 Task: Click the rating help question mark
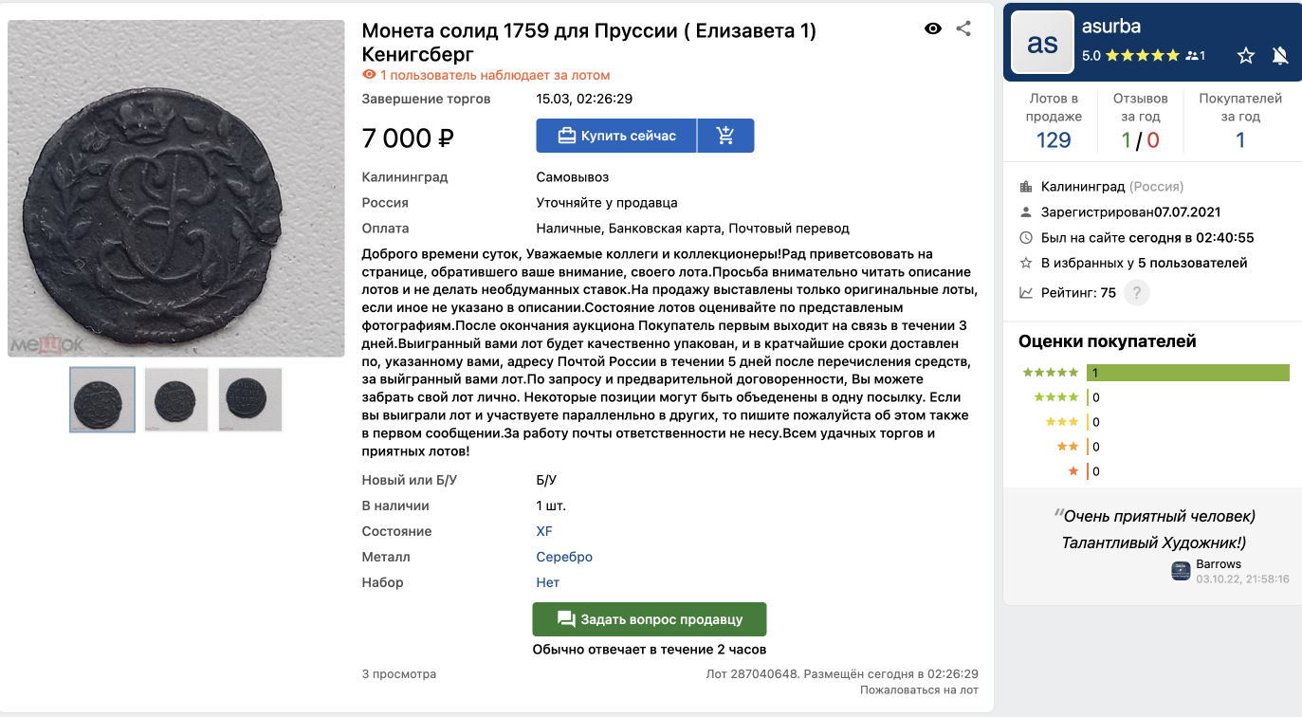point(1136,293)
